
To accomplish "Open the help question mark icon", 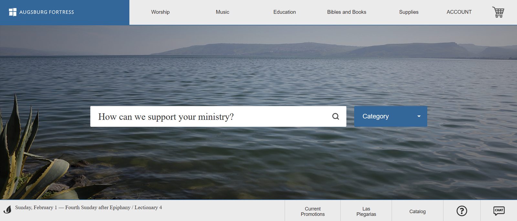I will coord(462,211).
